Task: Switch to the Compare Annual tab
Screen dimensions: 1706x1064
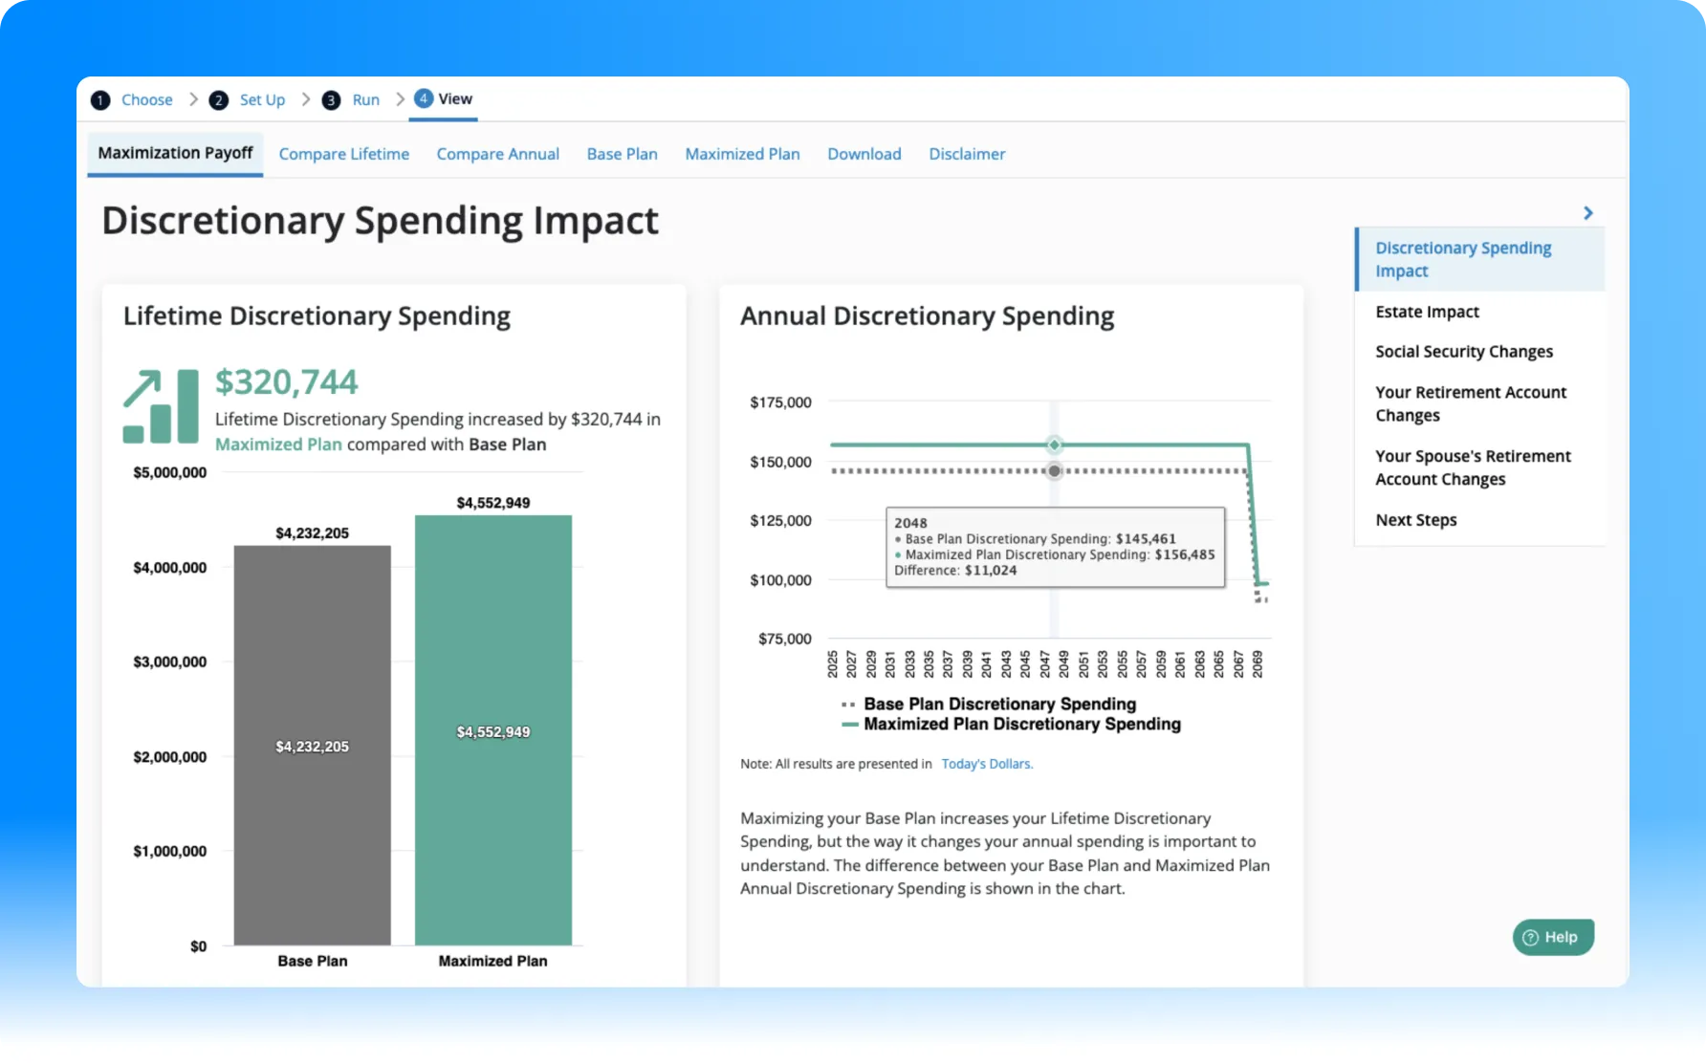Action: [x=498, y=154]
